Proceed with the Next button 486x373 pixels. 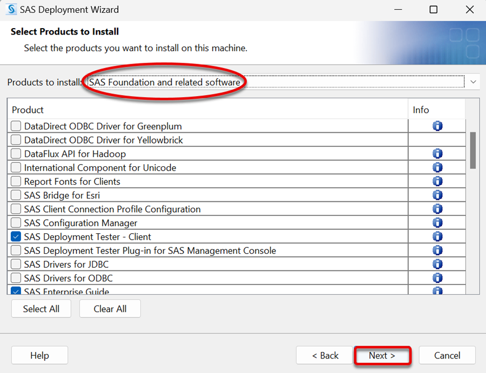[382, 355]
